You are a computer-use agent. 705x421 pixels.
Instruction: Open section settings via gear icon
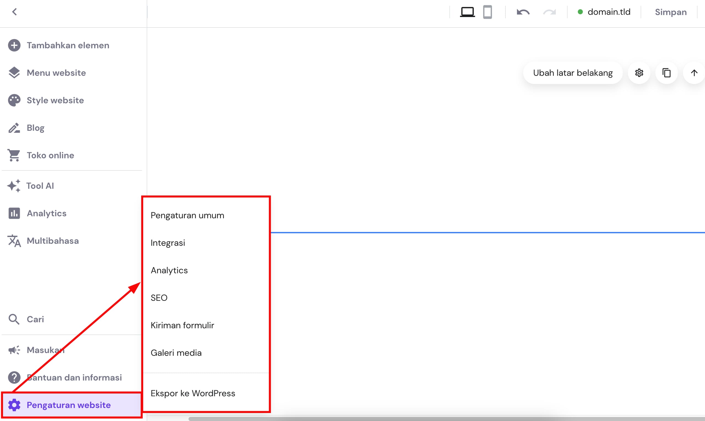pyautogui.click(x=639, y=73)
